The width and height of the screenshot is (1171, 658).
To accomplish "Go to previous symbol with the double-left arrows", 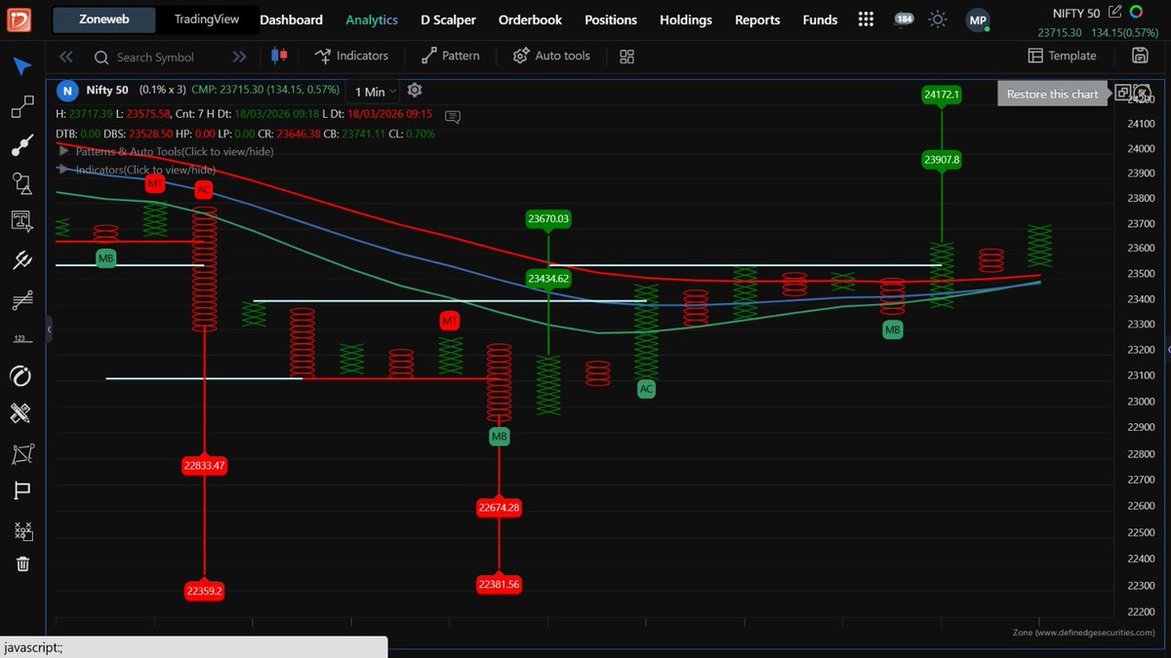I will click(x=66, y=57).
